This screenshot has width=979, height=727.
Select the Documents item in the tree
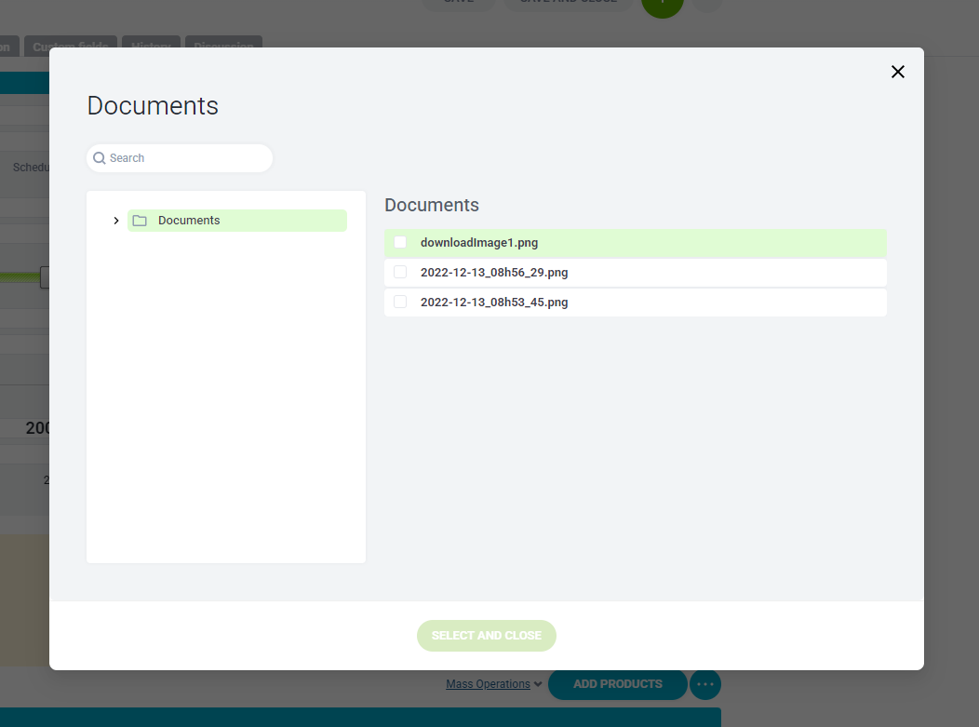189,220
